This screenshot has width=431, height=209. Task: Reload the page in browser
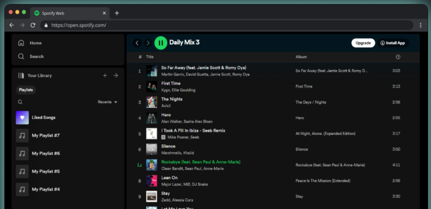32,25
